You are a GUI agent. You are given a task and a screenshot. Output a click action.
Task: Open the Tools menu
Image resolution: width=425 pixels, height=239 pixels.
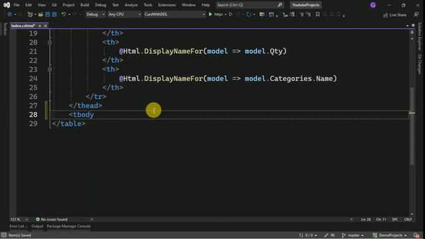(147, 5)
